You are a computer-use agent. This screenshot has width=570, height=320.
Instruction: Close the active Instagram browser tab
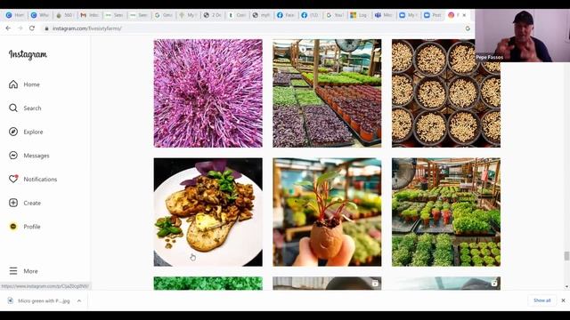(x=464, y=15)
